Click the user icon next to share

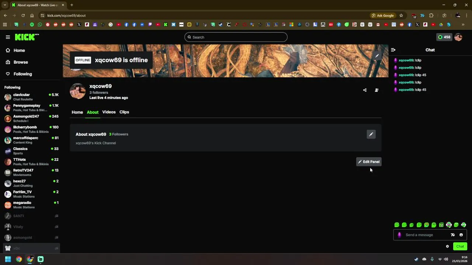[376, 90]
